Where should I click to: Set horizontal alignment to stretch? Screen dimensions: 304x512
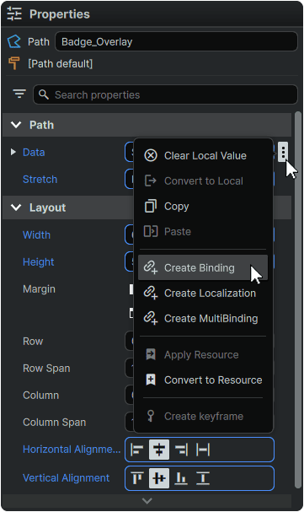(x=203, y=450)
